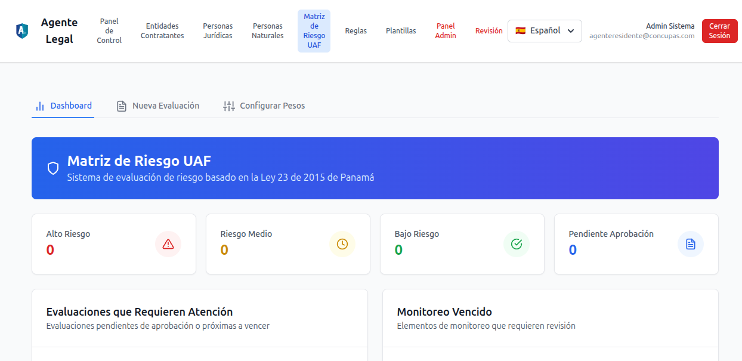Select Panel de Control in the navigation

click(x=109, y=30)
